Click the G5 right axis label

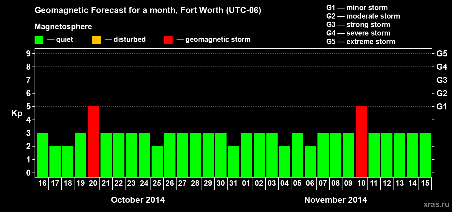coord(442,54)
